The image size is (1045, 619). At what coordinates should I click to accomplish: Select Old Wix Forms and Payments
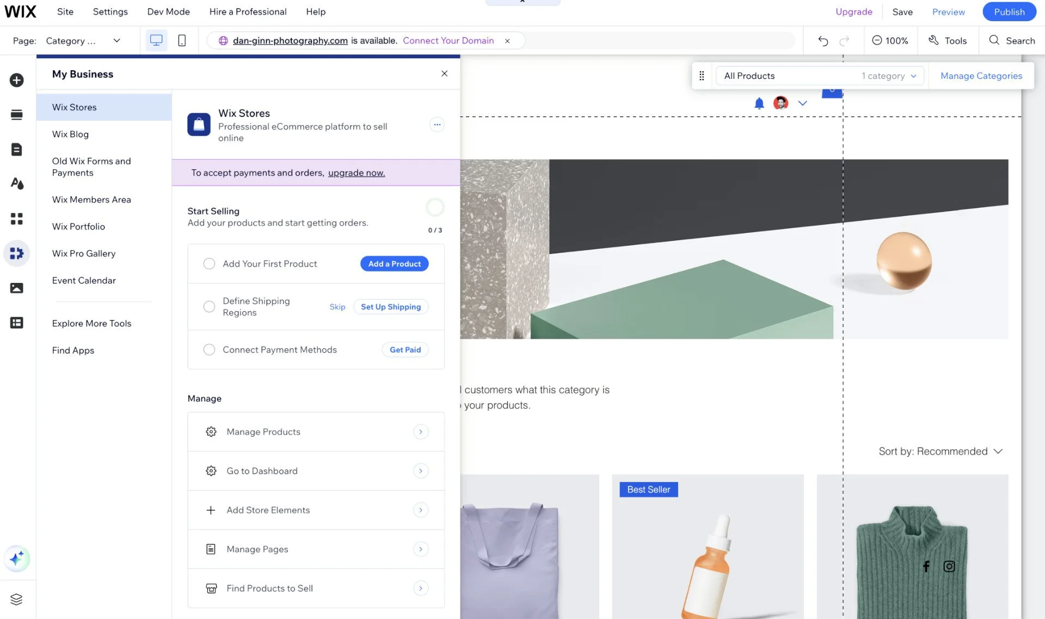pos(104,167)
